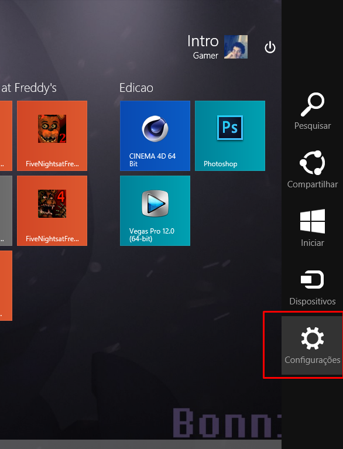Click the Iniciar Windows logo charm

click(x=312, y=228)
